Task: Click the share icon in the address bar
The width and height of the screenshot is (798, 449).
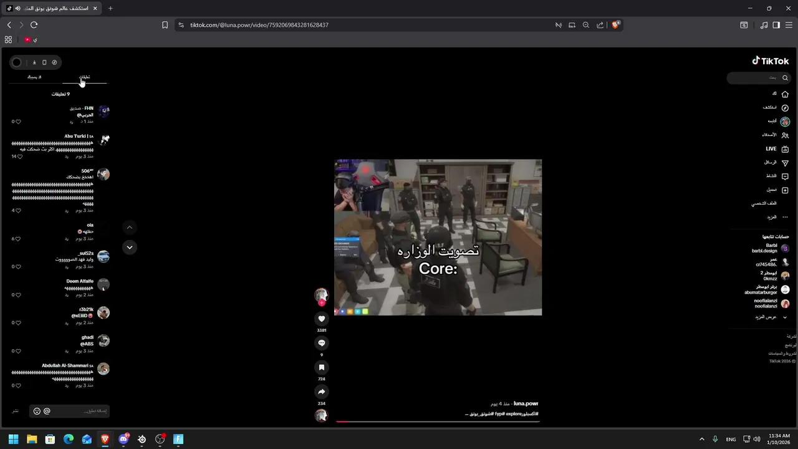Action: pyautogui.click(x=600, y=25)
